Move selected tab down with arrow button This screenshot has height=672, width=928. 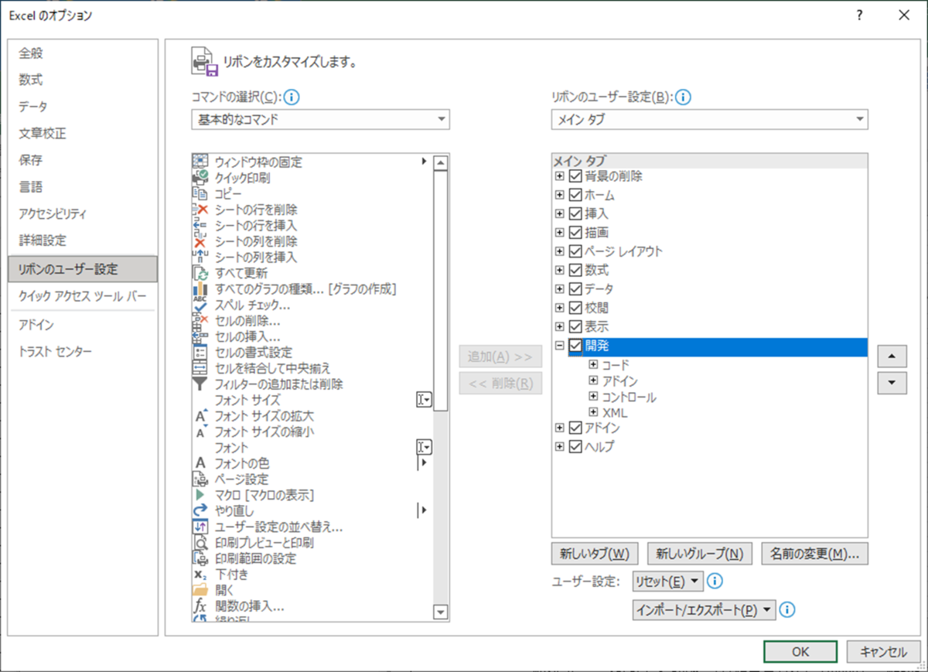pos(892,382)
